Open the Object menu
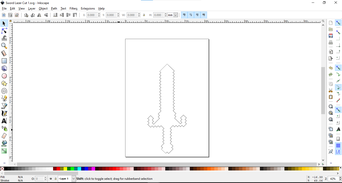The image size is (342, 183). (x=43, y=9)
